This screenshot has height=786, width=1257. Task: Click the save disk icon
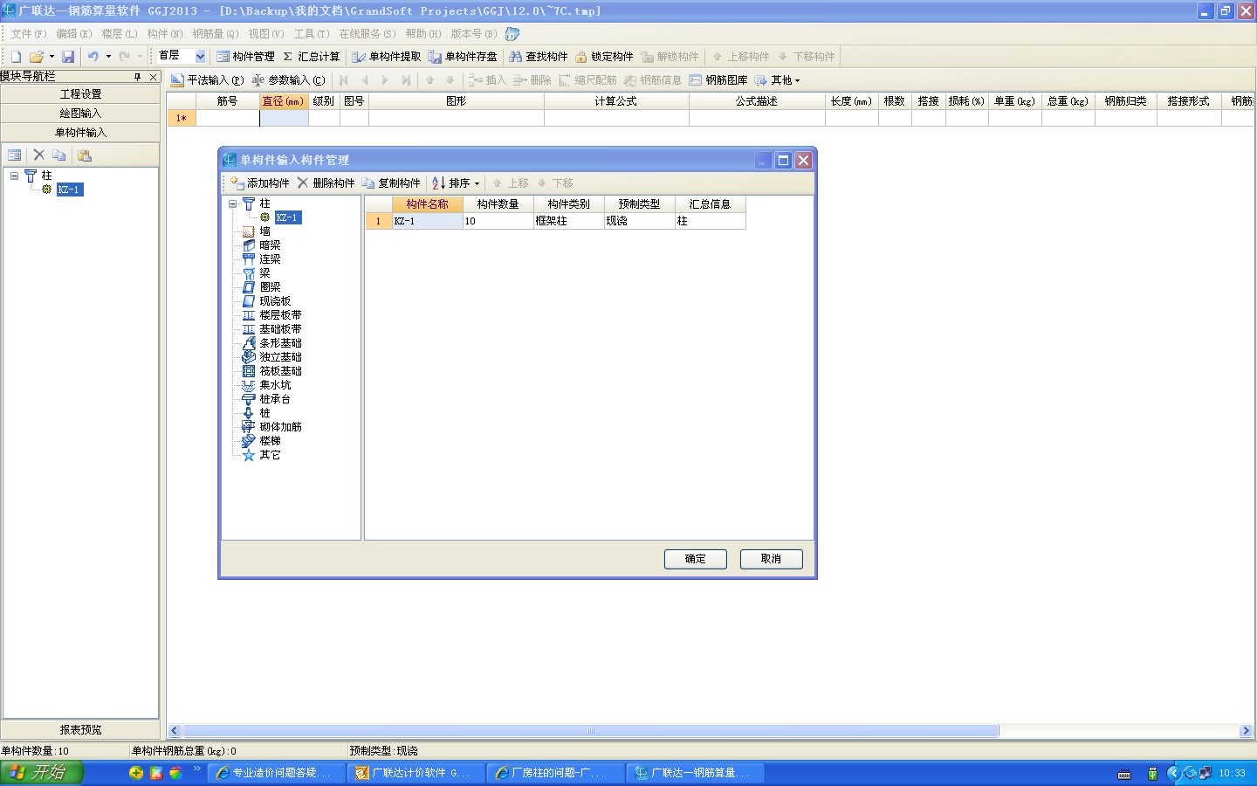point(68,57)
